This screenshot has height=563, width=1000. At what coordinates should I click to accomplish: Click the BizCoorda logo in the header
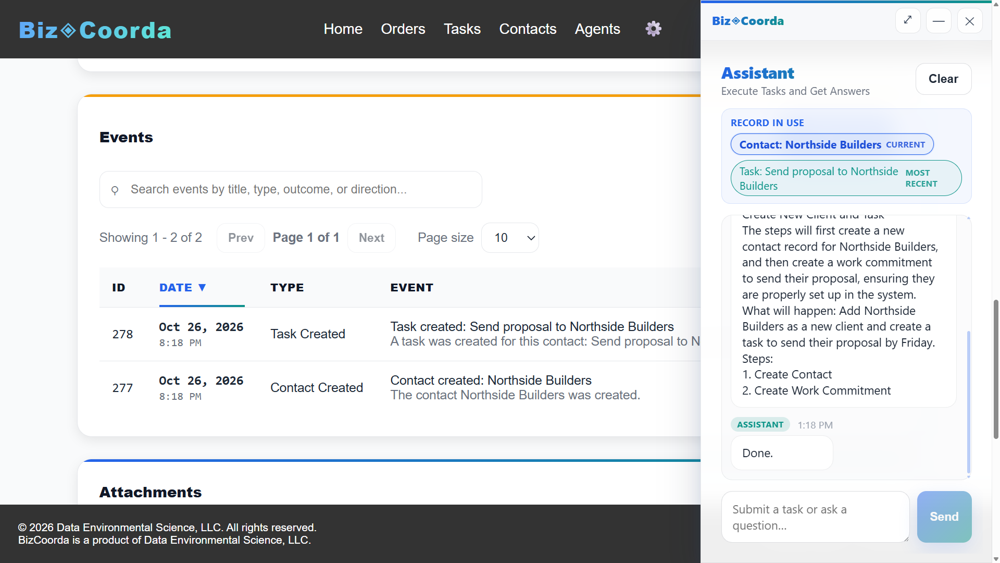click(x=95, y=30)
